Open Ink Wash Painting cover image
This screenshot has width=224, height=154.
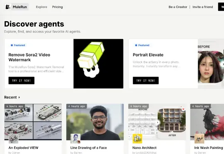[x=207, y=122]
